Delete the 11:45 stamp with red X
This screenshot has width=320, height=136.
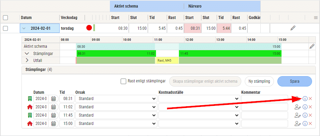coord(310,115)
